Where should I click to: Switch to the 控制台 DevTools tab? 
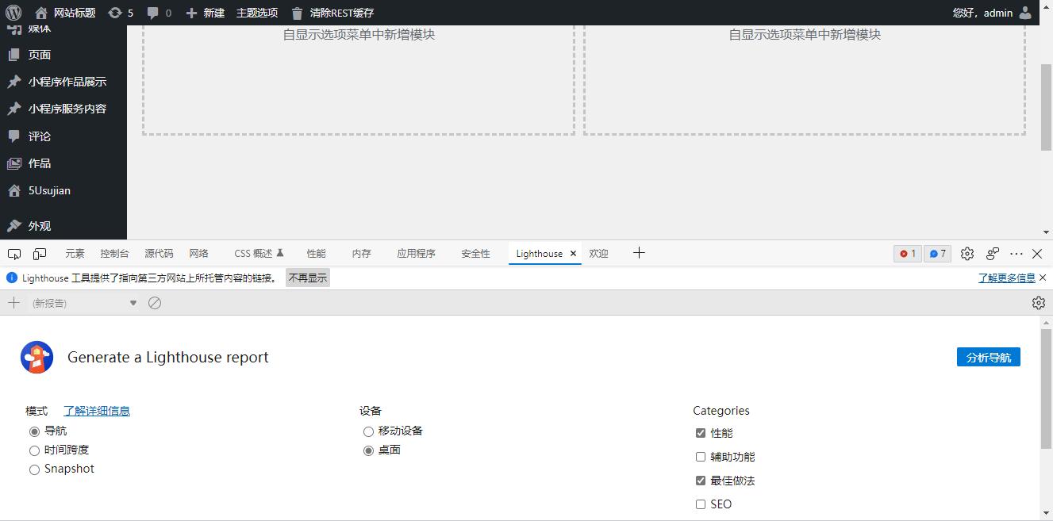[114, 253]
